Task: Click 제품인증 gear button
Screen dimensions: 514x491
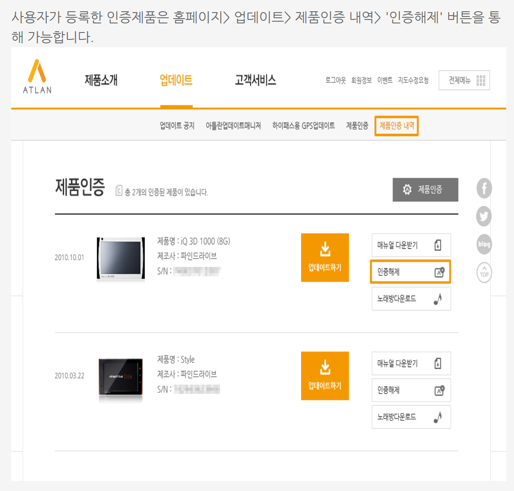Action: (x=425, y=190)
